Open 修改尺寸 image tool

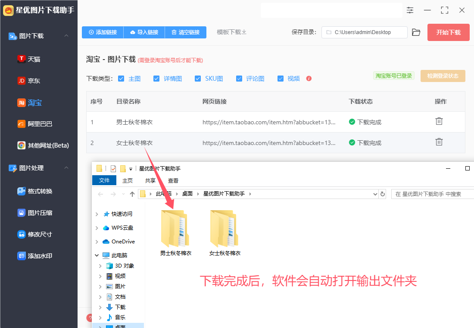click(x=35, y=234)
